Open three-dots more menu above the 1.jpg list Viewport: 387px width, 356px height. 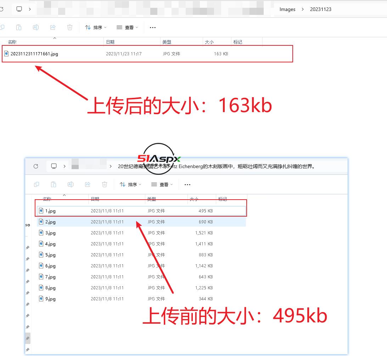tap(187, 184)
